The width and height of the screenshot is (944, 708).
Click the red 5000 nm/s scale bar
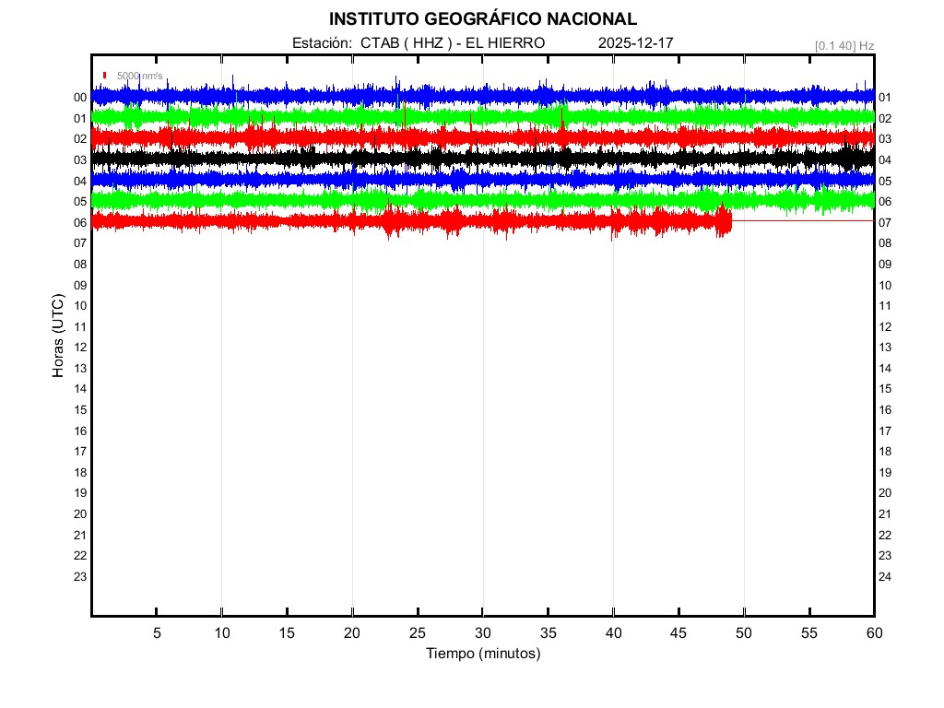(x=106, y=76)
